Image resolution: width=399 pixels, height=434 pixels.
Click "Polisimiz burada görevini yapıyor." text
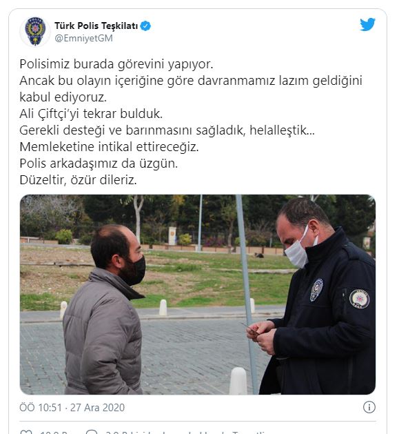pos(116,64)
